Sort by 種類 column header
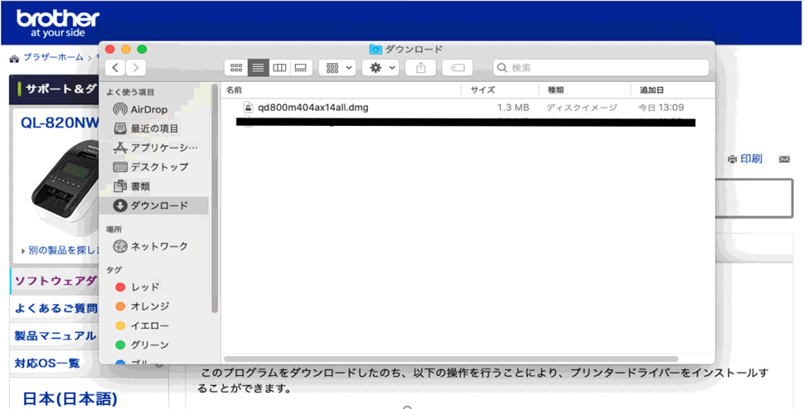The image size is (804, 409). tap(584, 90)
